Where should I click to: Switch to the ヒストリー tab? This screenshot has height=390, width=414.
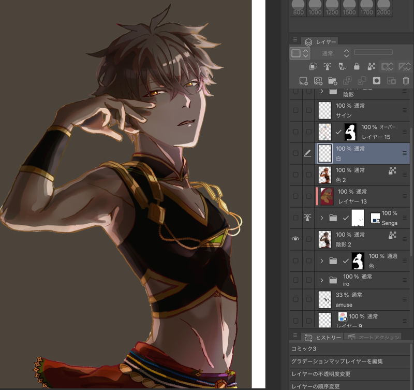point(322,337)
